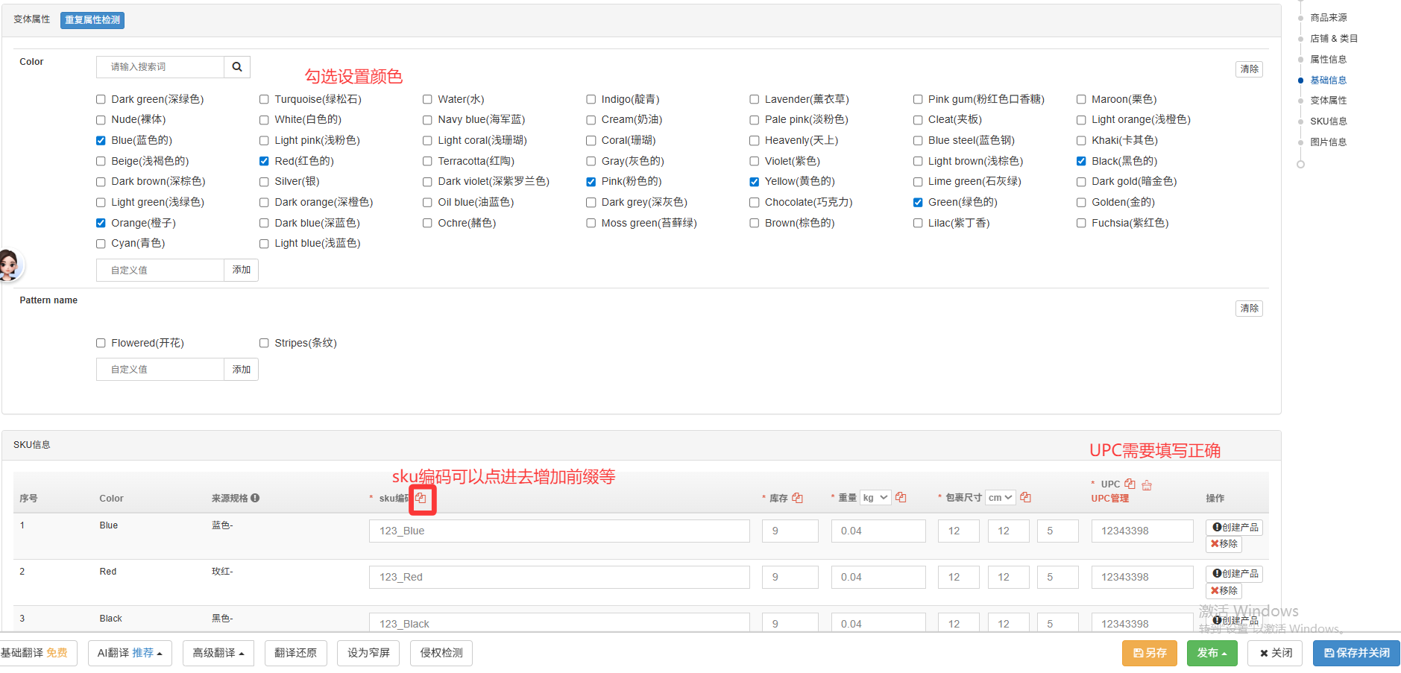The height and width of the screenshot is (673, 1401).
Task: Open the package size cm unit dropdown
Action: coord(1000,497)
